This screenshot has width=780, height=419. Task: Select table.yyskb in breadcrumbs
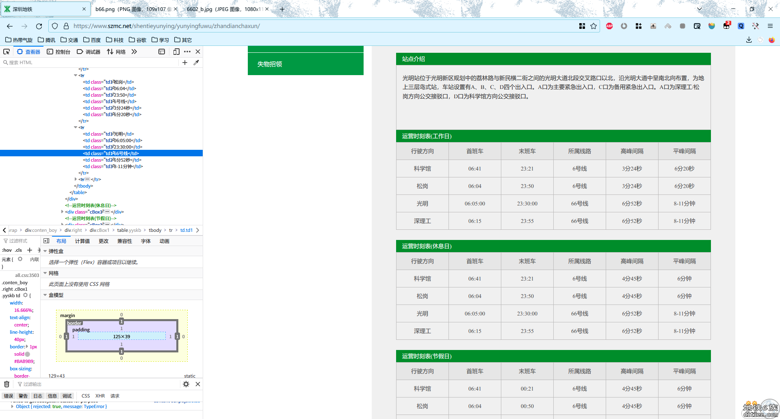129,230
